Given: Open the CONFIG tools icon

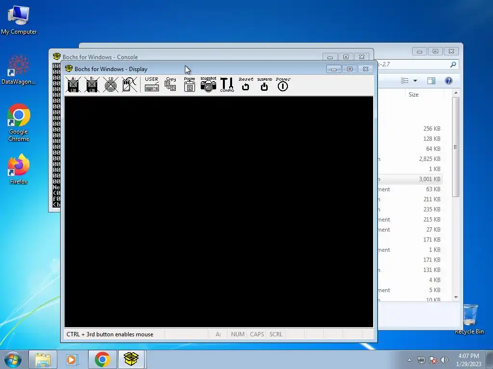Looking at the screenshot, I should pyautogui.click(x=227, y=85).
